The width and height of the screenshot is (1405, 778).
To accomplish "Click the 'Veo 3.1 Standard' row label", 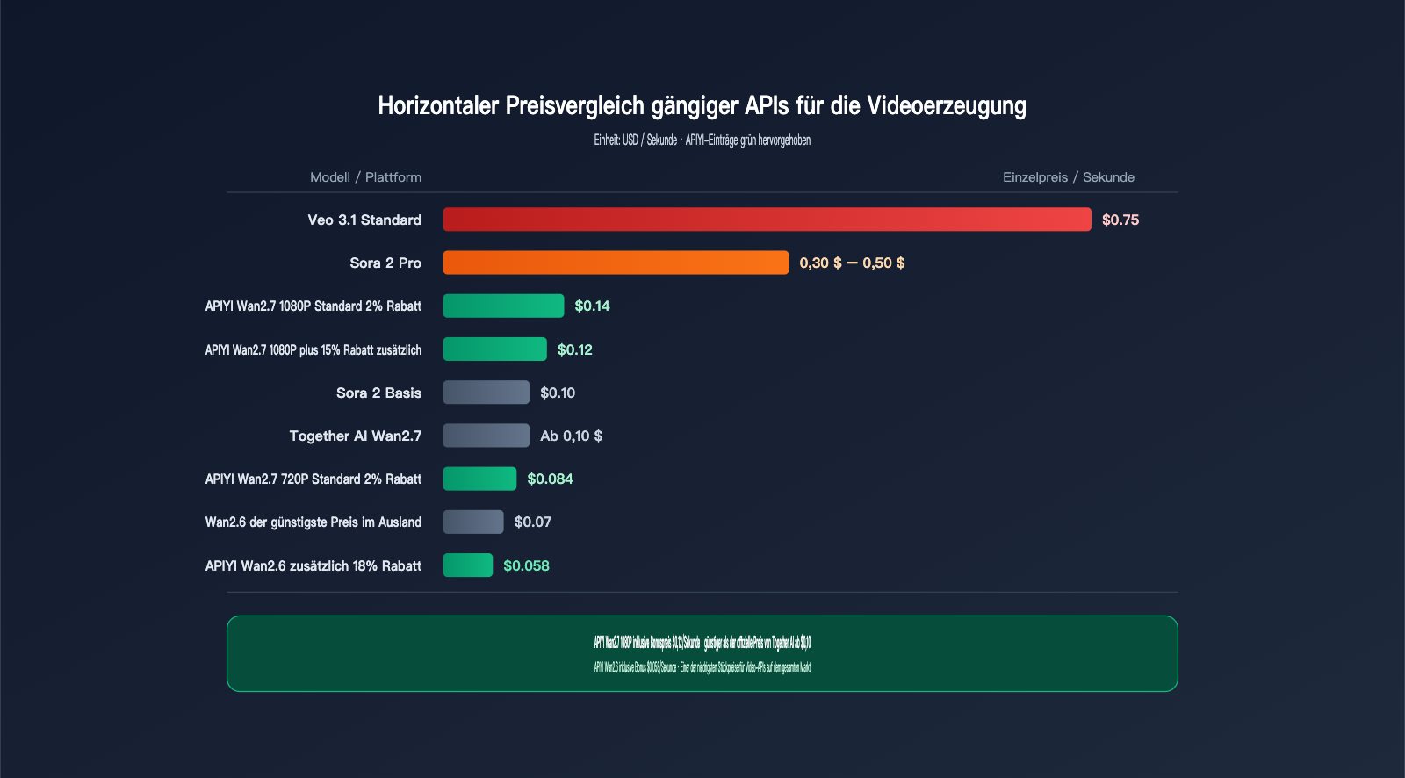I will tap(364, 220).
